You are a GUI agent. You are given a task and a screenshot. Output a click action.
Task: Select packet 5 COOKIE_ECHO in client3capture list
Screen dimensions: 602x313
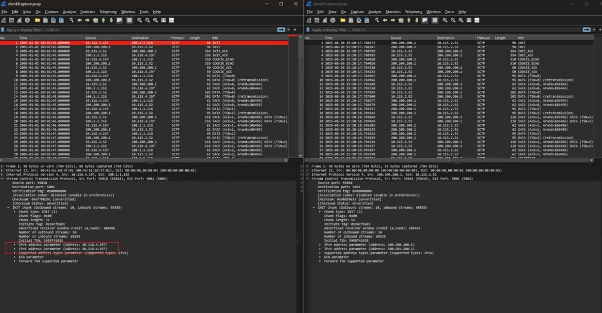[144, 59]
